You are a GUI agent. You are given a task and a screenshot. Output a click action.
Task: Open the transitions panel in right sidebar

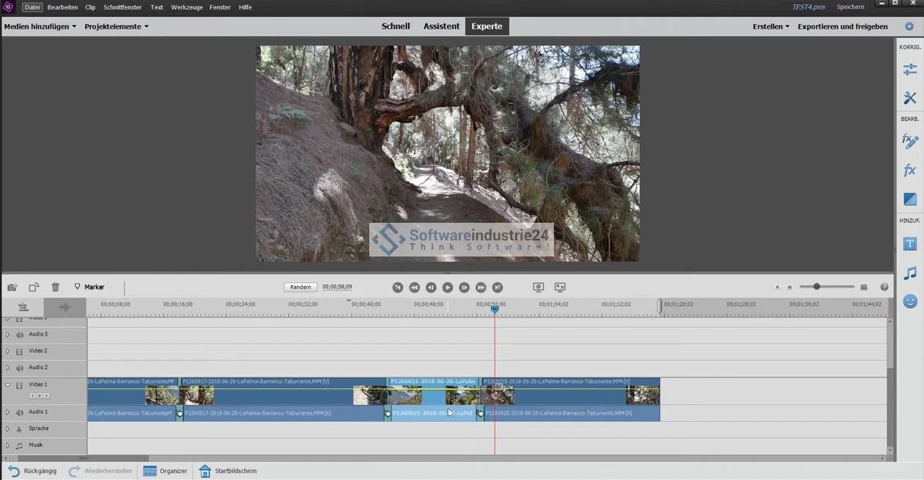(910, 199)
